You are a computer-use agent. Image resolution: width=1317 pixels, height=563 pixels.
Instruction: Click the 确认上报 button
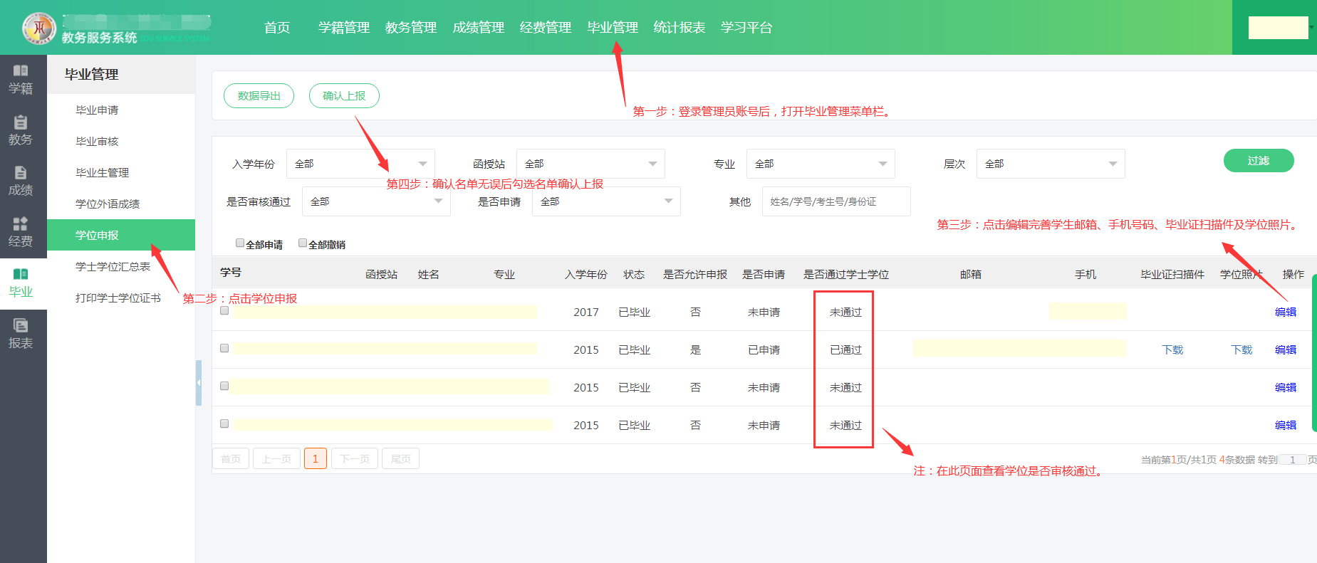344,96
